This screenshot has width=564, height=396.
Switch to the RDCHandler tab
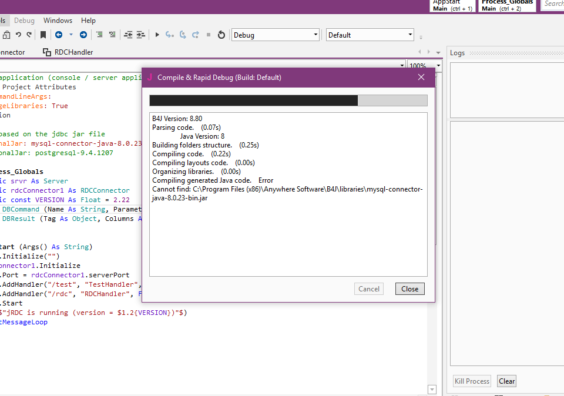pyautogui.click(x=68, y=52)
